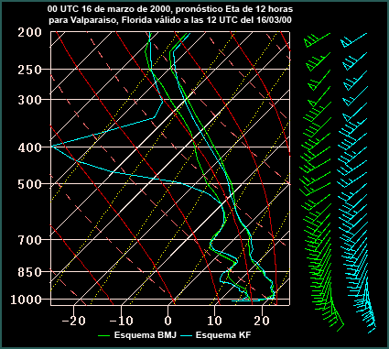Click the 200 pressure level label

tap(30, 32)
